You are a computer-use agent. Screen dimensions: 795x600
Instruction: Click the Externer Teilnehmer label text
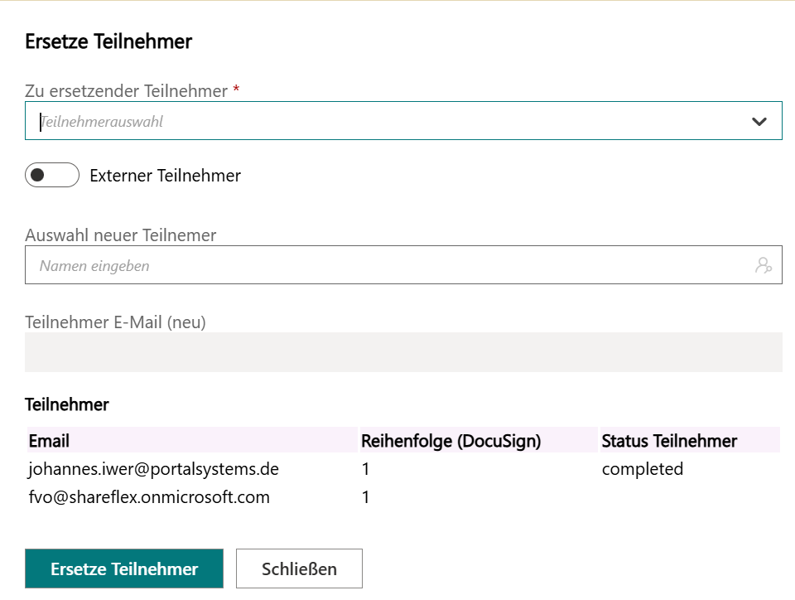coord(165,176)
